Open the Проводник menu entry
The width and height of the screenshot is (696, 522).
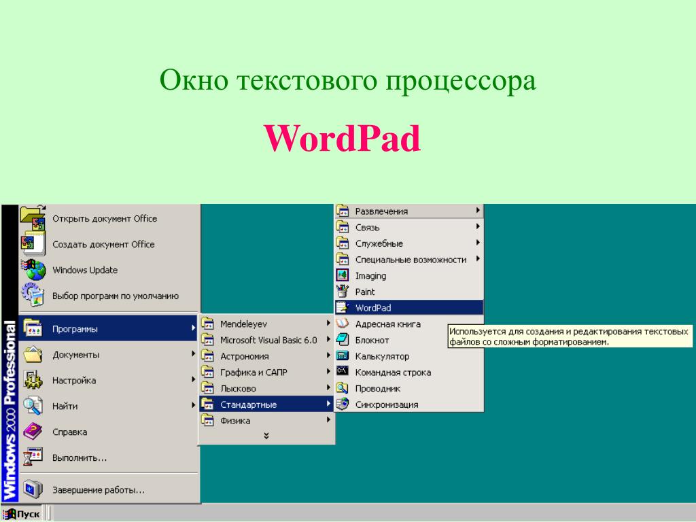tap(408, 388)
